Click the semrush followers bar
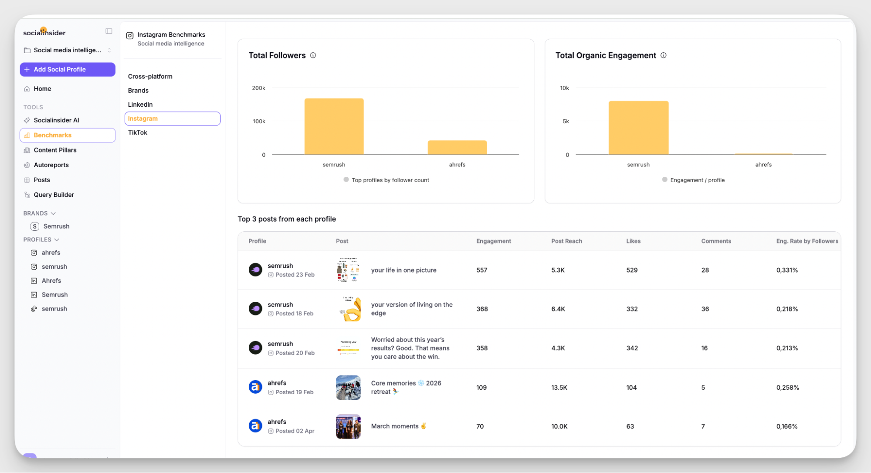This screenshot has height=473, width=871. click(334, 126)
